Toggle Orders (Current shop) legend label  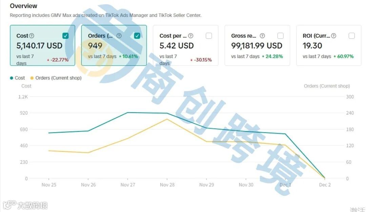tap(58, 78)
